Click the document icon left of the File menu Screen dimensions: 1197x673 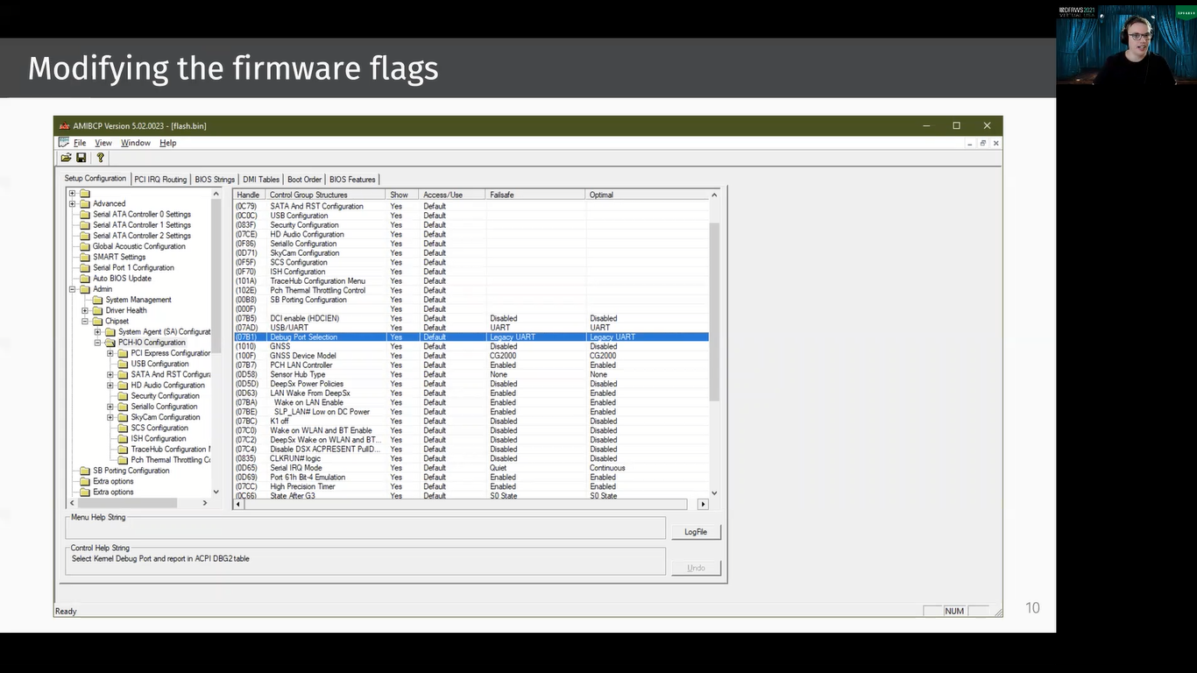point(64,142)
